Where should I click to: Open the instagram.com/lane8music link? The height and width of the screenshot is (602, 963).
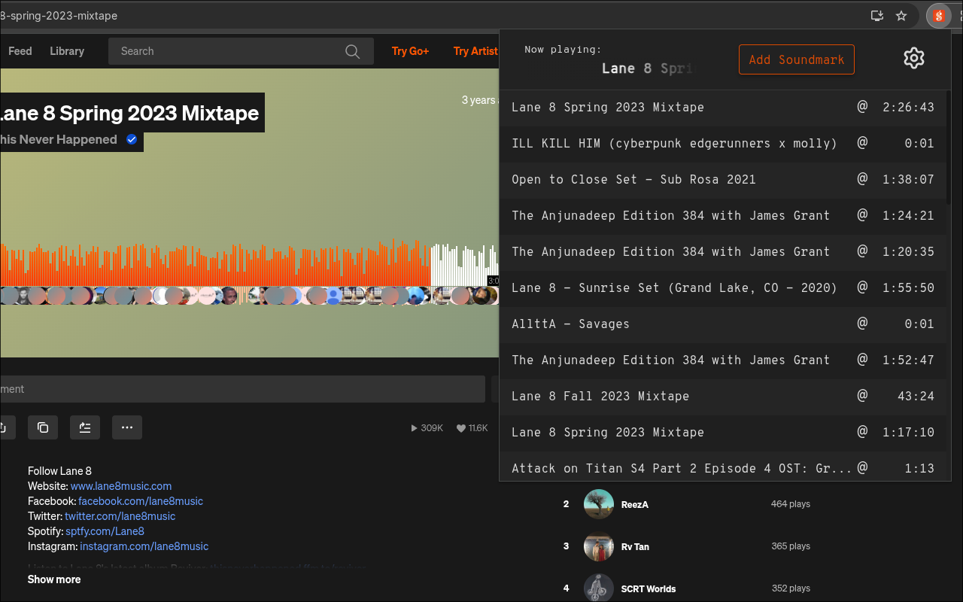click(x=144, y=546)
